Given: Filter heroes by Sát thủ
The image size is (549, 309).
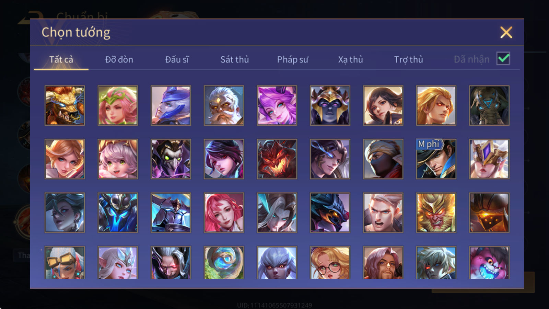Looking at the screenshot, I should click(x=235, y=59).
